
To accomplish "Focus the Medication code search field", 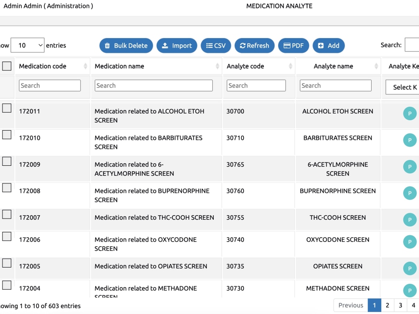I will click(x=50, y=85).
